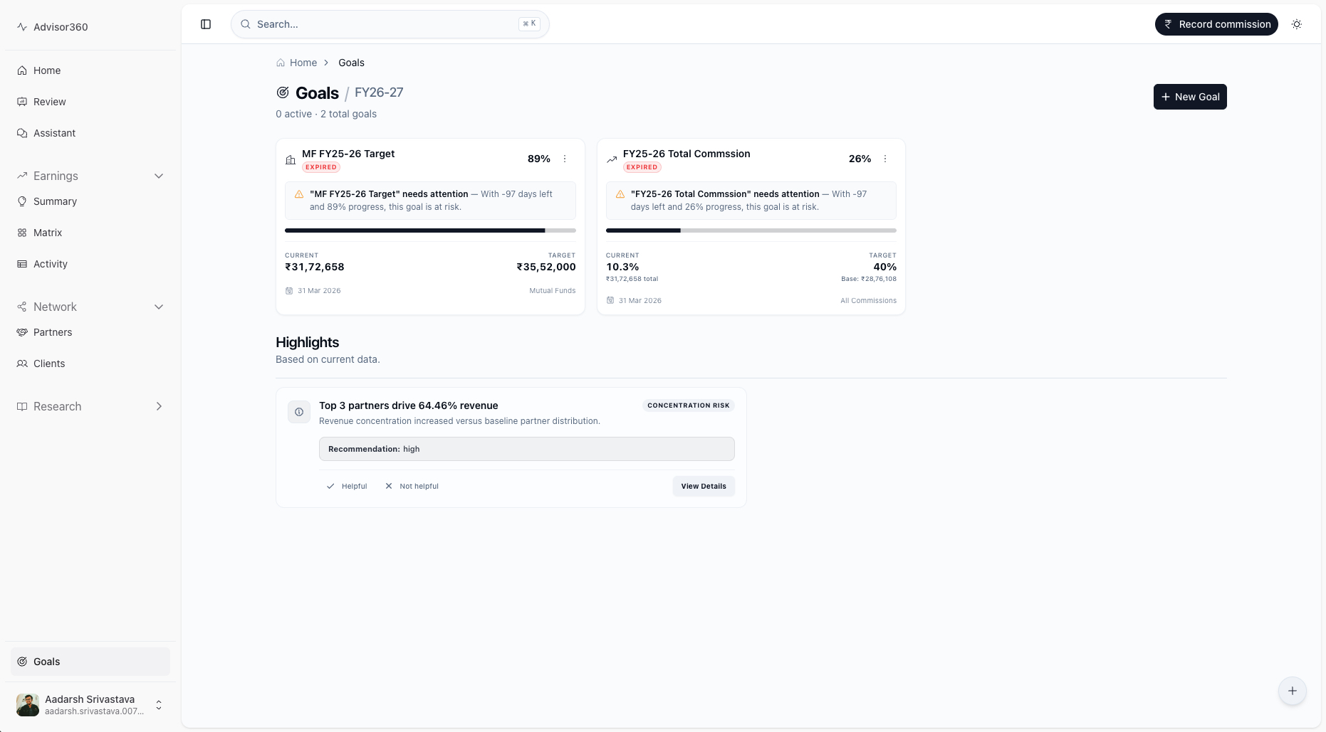Open Summary under Earnings

(90, 201)
